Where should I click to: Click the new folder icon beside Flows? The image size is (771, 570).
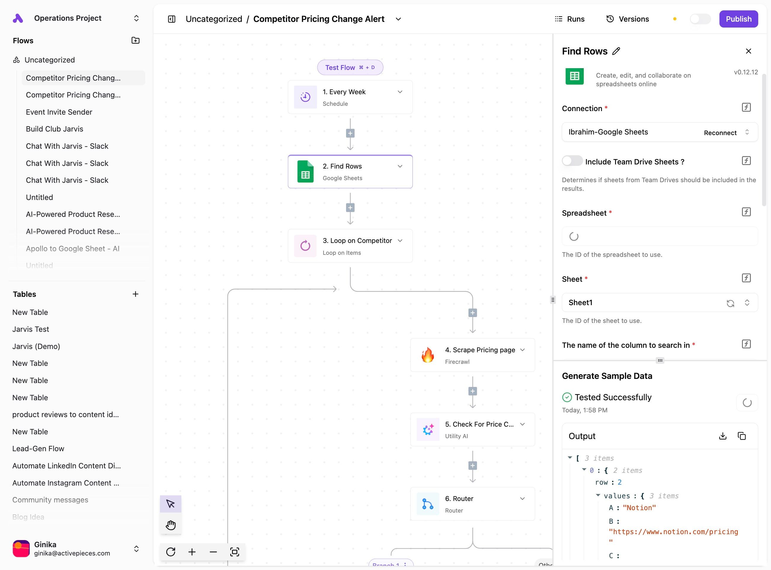point(135,40)
